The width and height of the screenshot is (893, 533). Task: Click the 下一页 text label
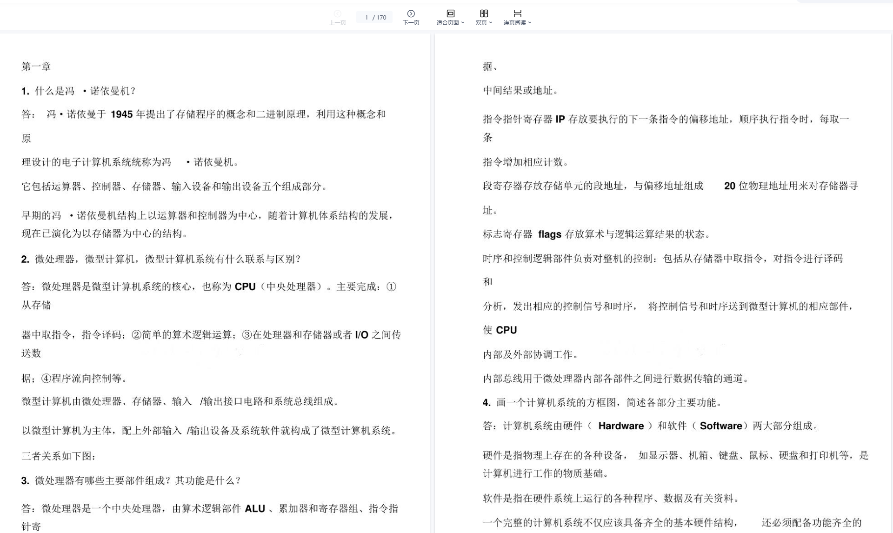pyautogui.click(x=411, y=22)
